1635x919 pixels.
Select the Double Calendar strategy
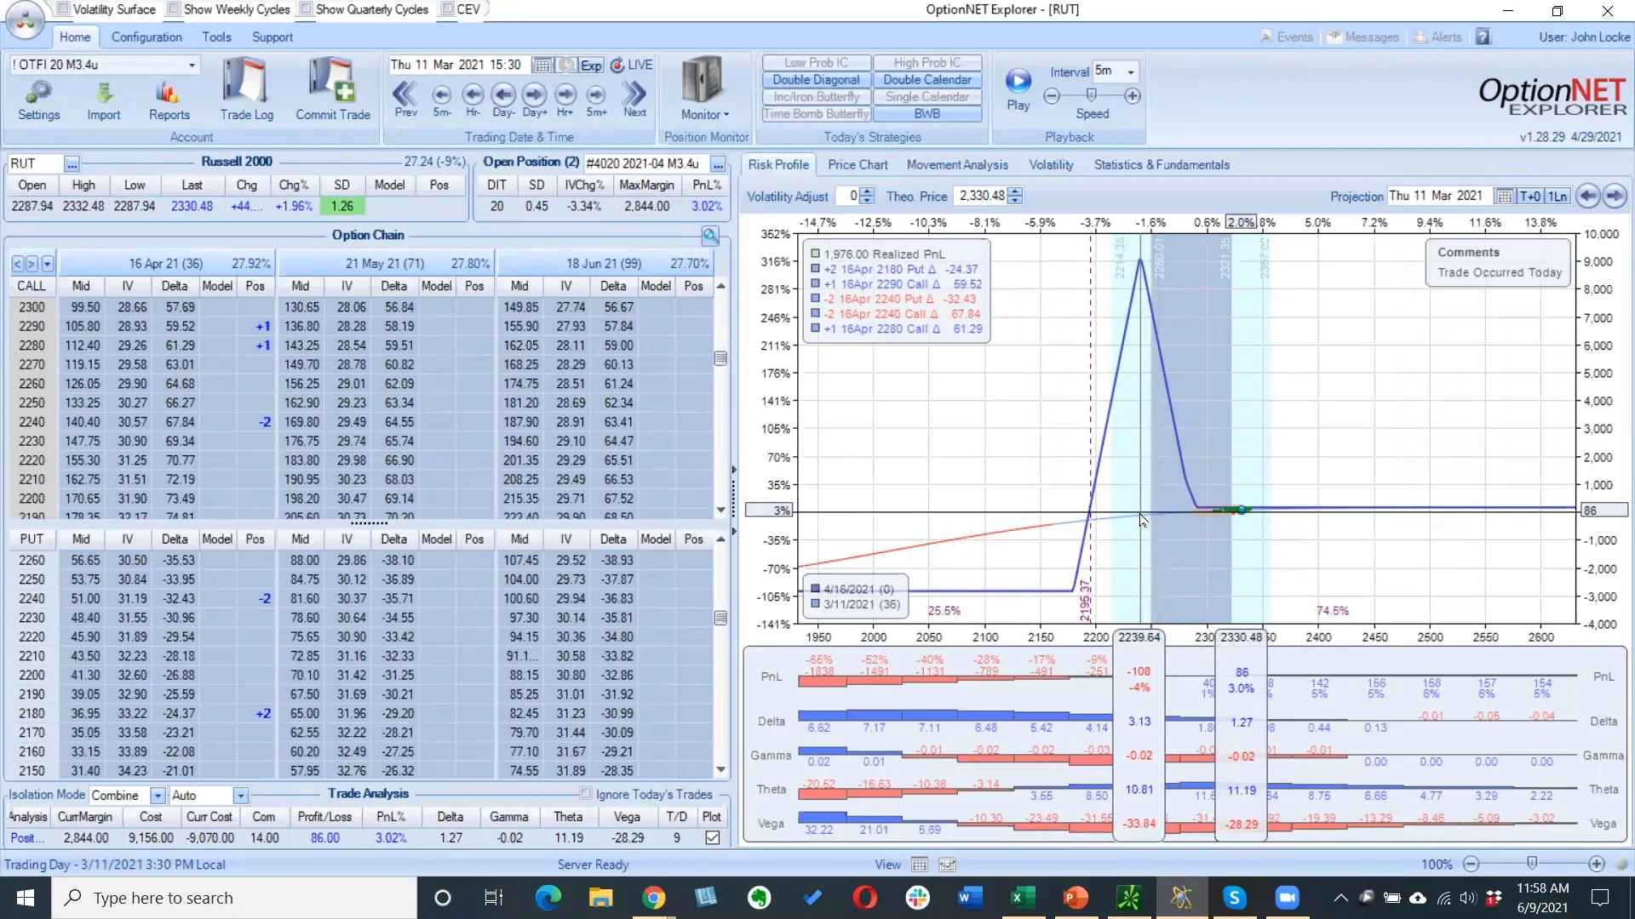(927, 80)
